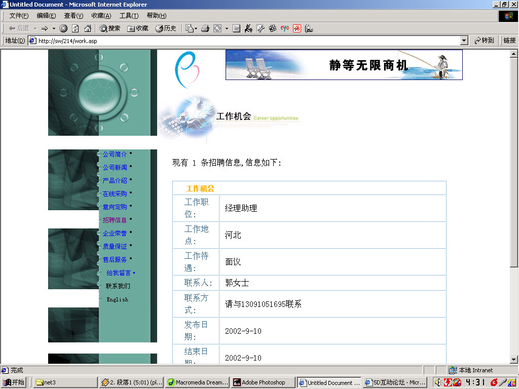Image resolution: width=519 pixels, height=389 pixels.
Task: Click the Refresh page icon
Action: coord(76,28)
